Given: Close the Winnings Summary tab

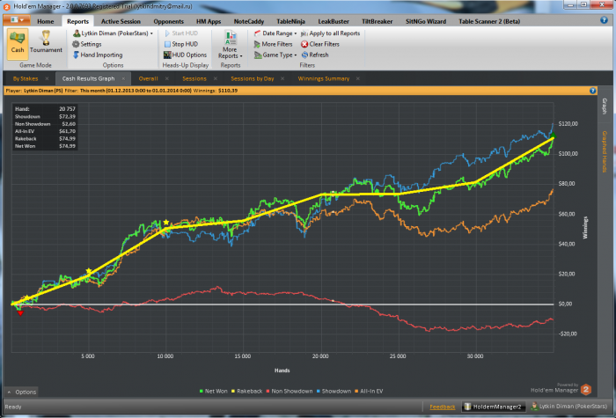Looking at the screenshot, I should pos(358,78).
